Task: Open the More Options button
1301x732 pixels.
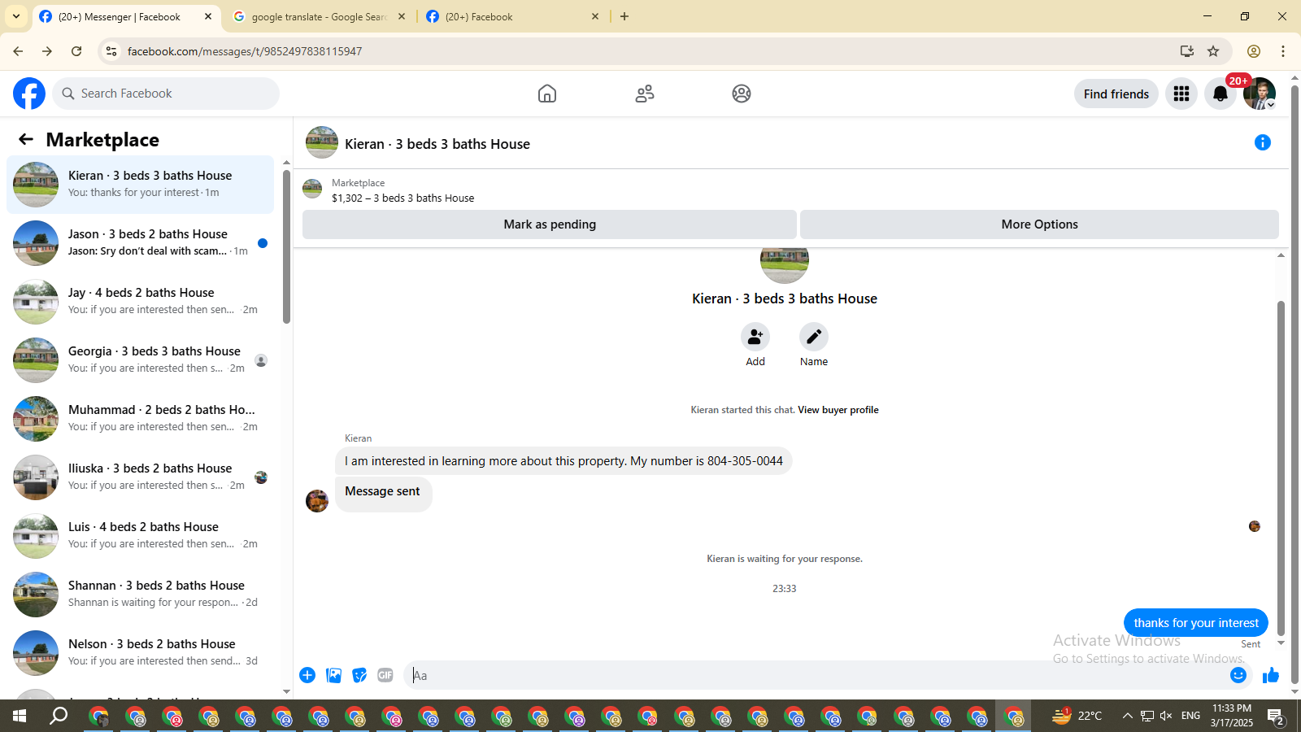Action: click(1039, 224)
